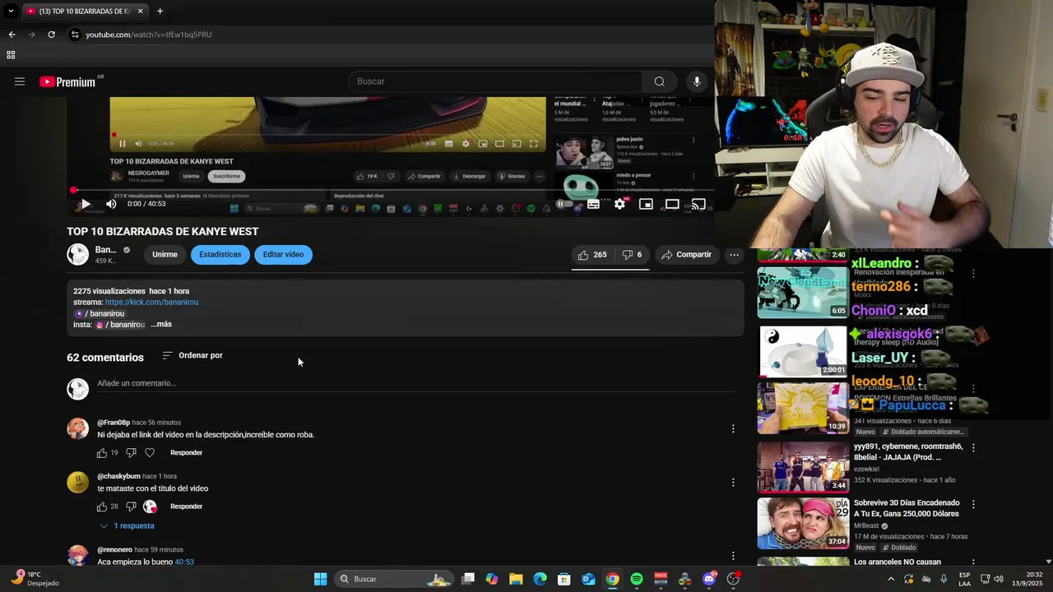This screenshot has height=592, width=1053.
Task: Open Spotify from taskbar
Action: [x=637, y=579]
